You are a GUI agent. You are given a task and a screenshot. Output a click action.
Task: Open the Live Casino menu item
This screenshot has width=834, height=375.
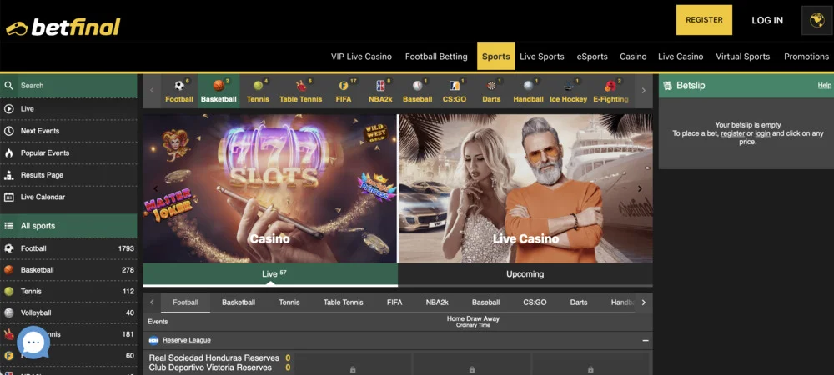tap(681, 57)
